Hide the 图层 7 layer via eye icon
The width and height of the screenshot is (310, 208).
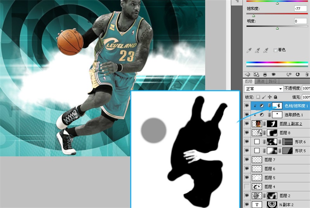(x=247, y=160)
